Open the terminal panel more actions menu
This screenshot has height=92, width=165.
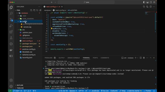click(x=147, y=58)
